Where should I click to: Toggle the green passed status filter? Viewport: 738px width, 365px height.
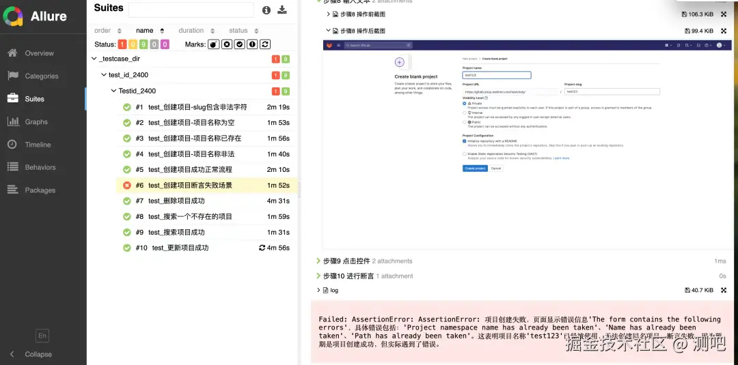tap(143, 44)
